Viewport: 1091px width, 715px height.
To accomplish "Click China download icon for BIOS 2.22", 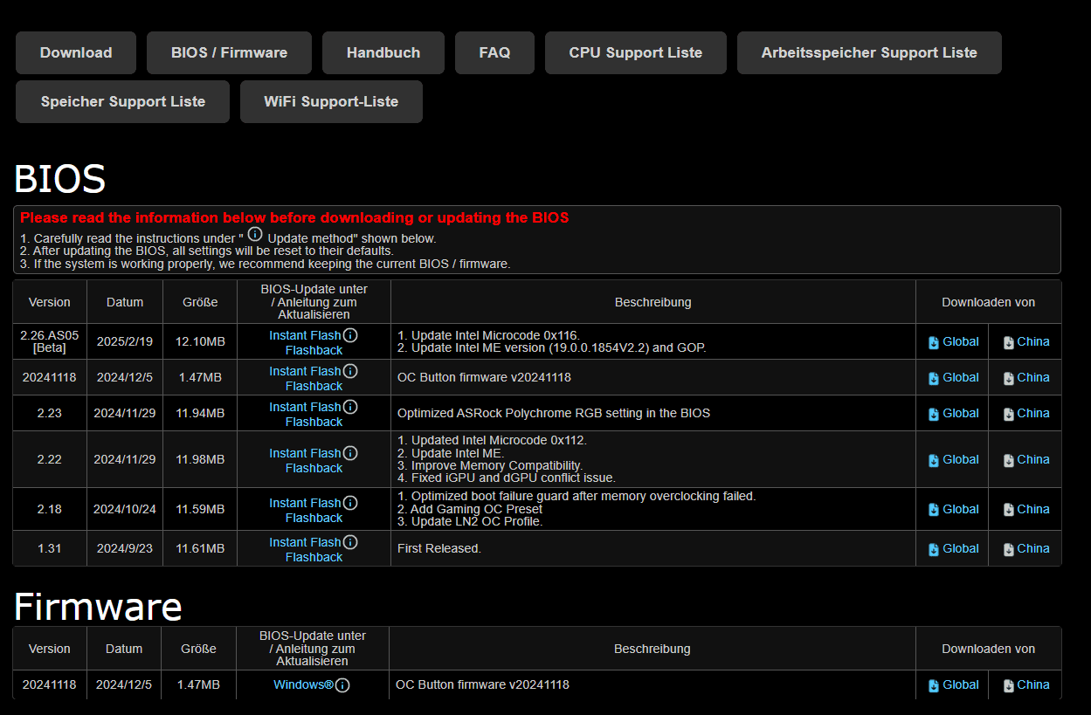I will [x=1009, y=460].
